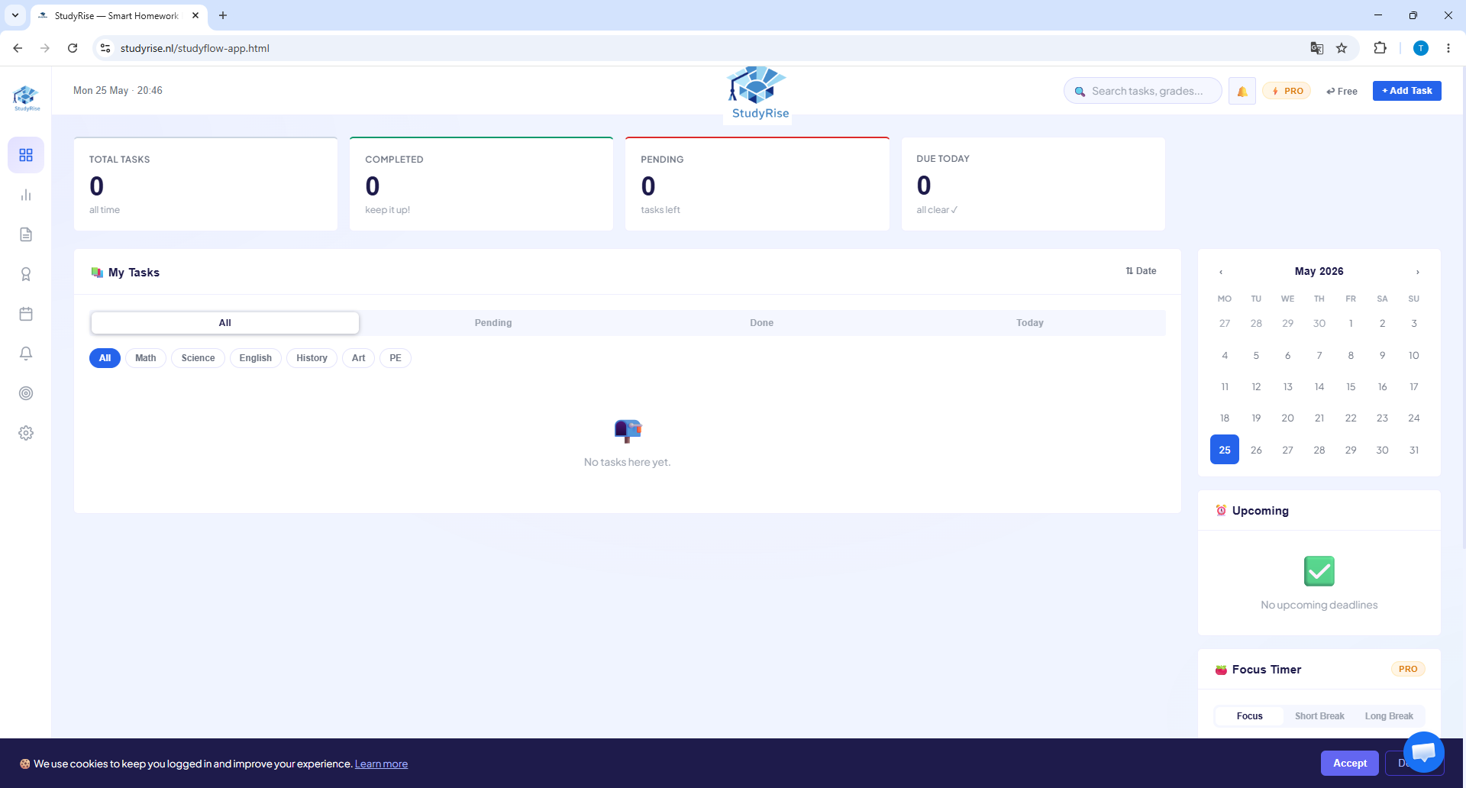Filter tasks by Math
Screen dimensions: 1466x788
click(x=146, y=358)
